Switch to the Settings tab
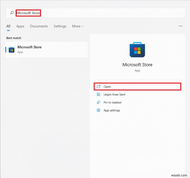 [x=60, y=26]
